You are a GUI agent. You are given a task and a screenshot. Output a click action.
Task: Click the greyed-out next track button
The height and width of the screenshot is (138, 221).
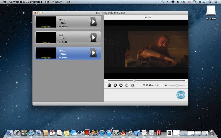127,85
